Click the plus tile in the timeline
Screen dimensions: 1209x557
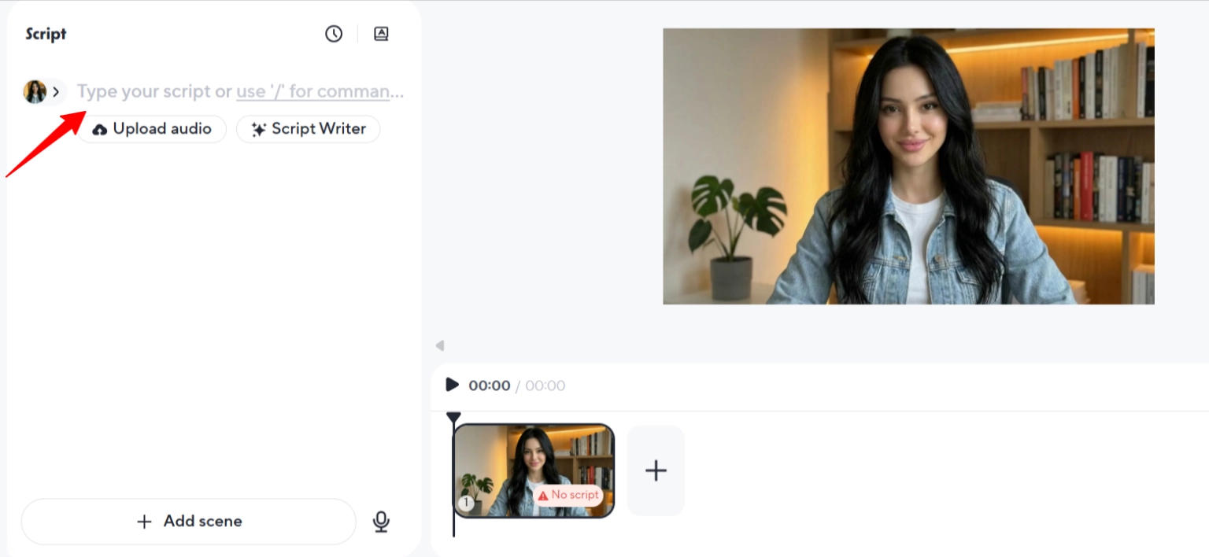pos(656,470)
